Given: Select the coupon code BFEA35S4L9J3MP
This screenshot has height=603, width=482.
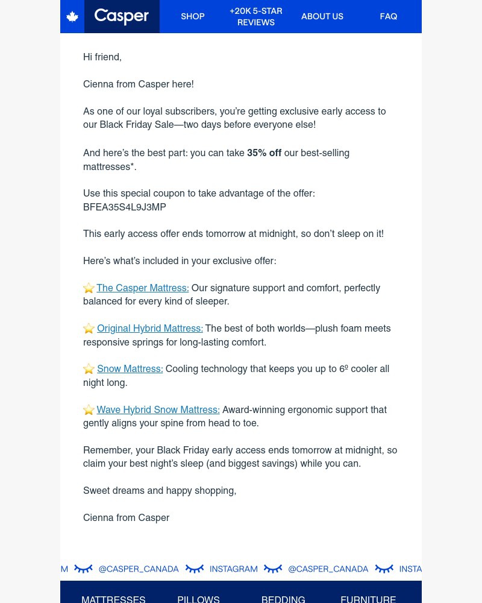Looking at the screenshot, I should click(125, 207).
